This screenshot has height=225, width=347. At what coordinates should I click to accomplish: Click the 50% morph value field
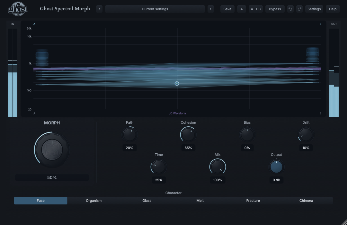52,177
